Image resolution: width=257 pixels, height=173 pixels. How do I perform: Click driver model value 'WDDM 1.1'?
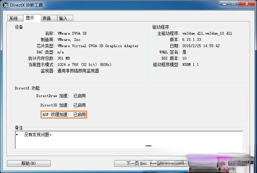[190, 64]
